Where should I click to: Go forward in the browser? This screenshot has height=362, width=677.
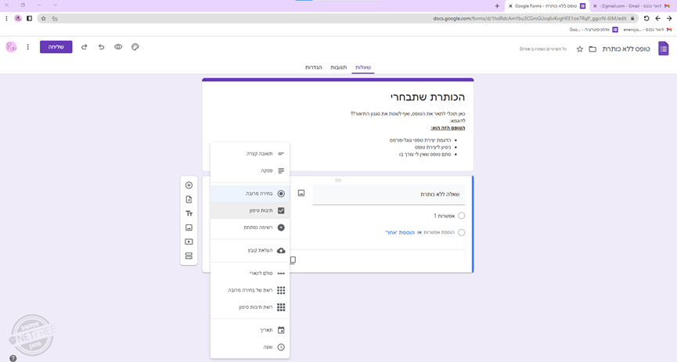pyautogui.click(x=657, y=19)
